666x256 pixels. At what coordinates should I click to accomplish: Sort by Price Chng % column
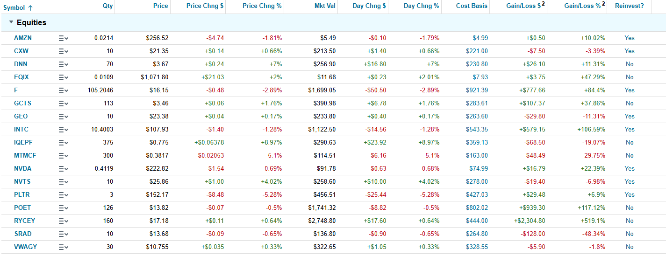(x=262, y=6)
